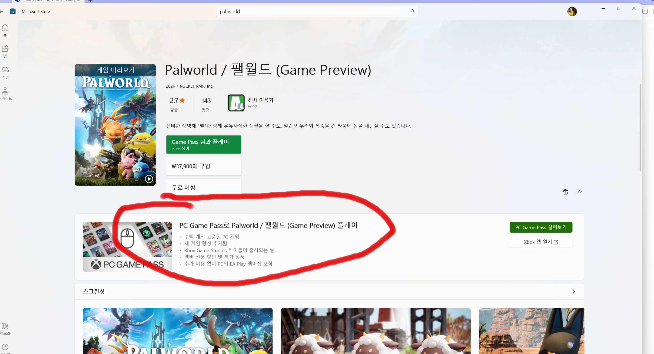
Task: Click the free trial button
Action: [204, 187]
